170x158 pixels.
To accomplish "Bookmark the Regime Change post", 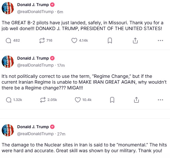I will click(112, 100).
